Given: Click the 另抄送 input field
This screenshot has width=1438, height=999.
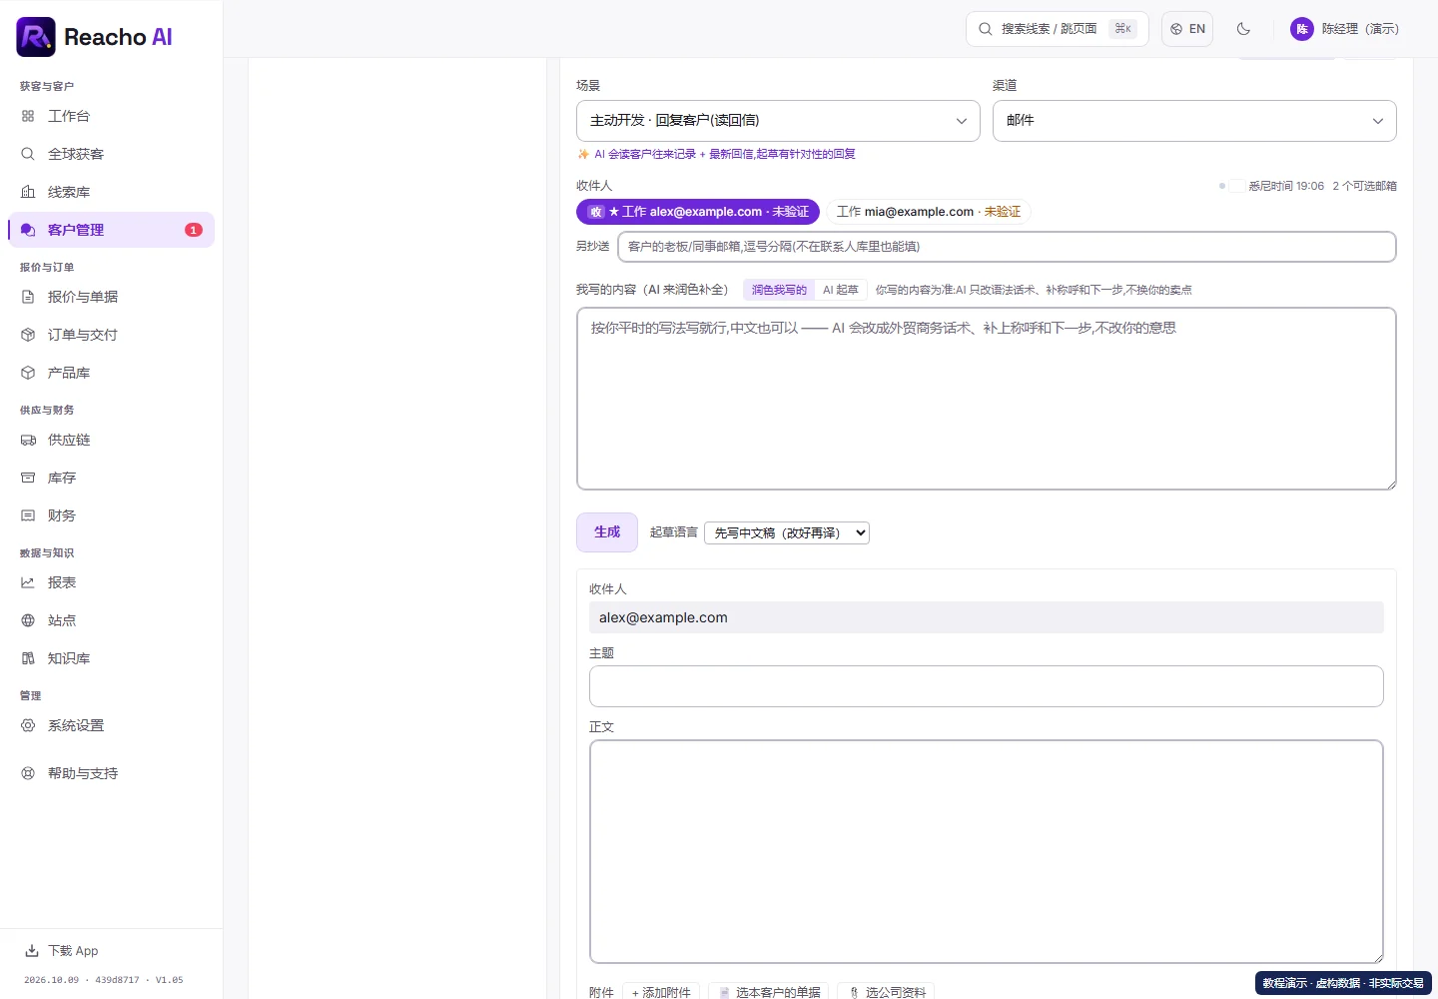Looking at the screenshot, I should point(1007,247).
